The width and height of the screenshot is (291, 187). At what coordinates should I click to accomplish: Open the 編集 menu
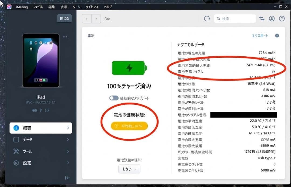[x=51, y=7]
